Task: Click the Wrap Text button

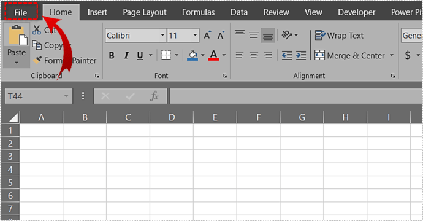Action: pyautogui.click(x=339, y=36)
